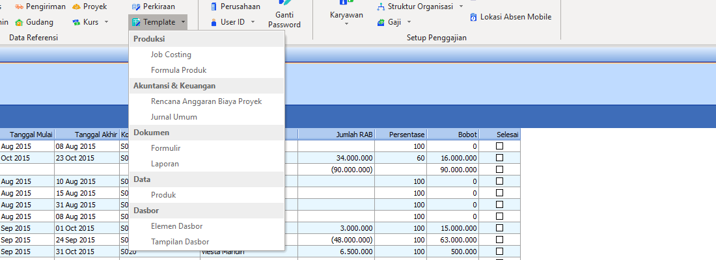Select the 63.000.000 Bobot cell
The image size is (716, 260).
coord(454,240)
